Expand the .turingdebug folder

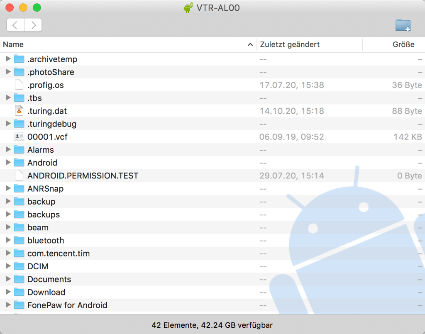pos(8,124)
